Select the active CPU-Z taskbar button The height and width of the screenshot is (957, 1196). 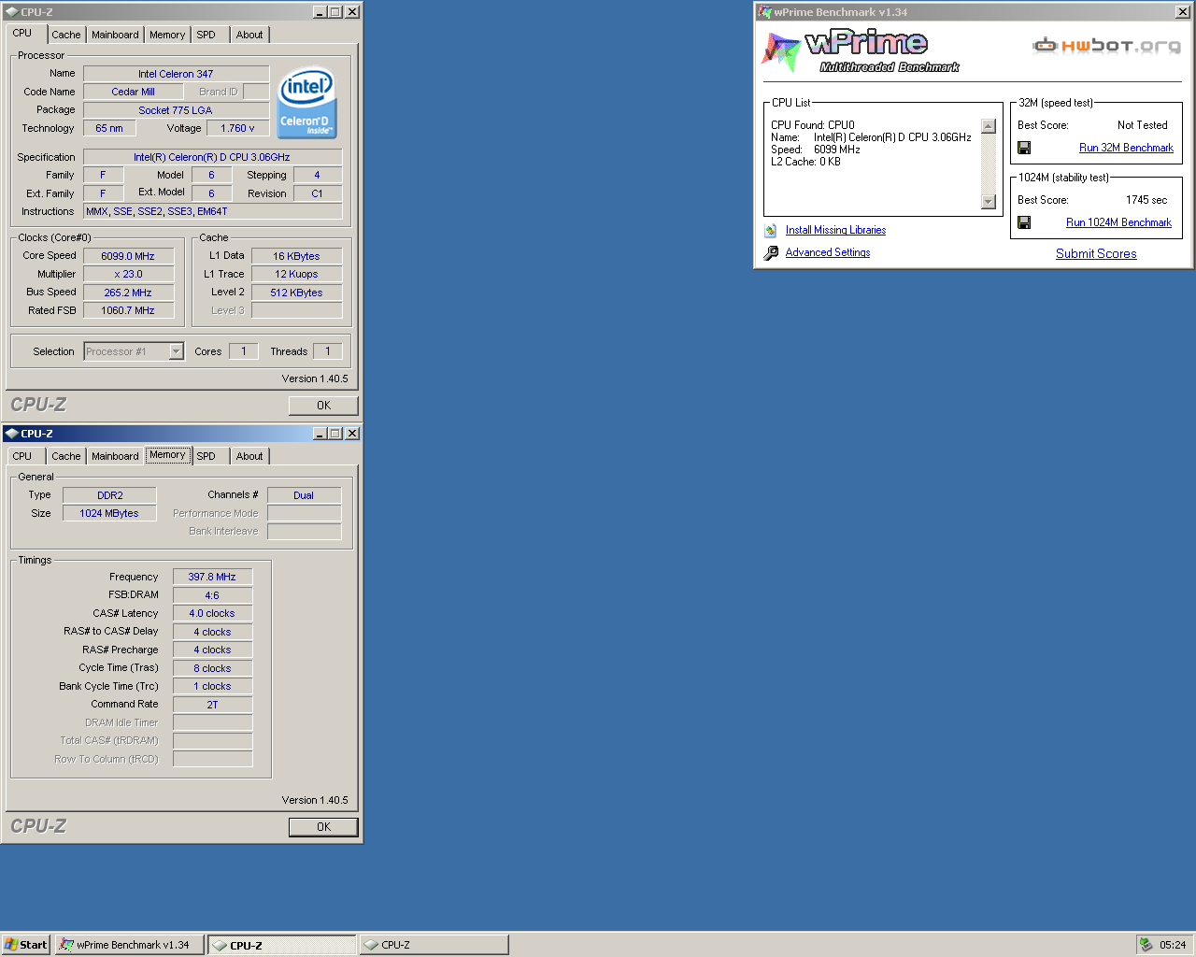[x=281, y=945]
